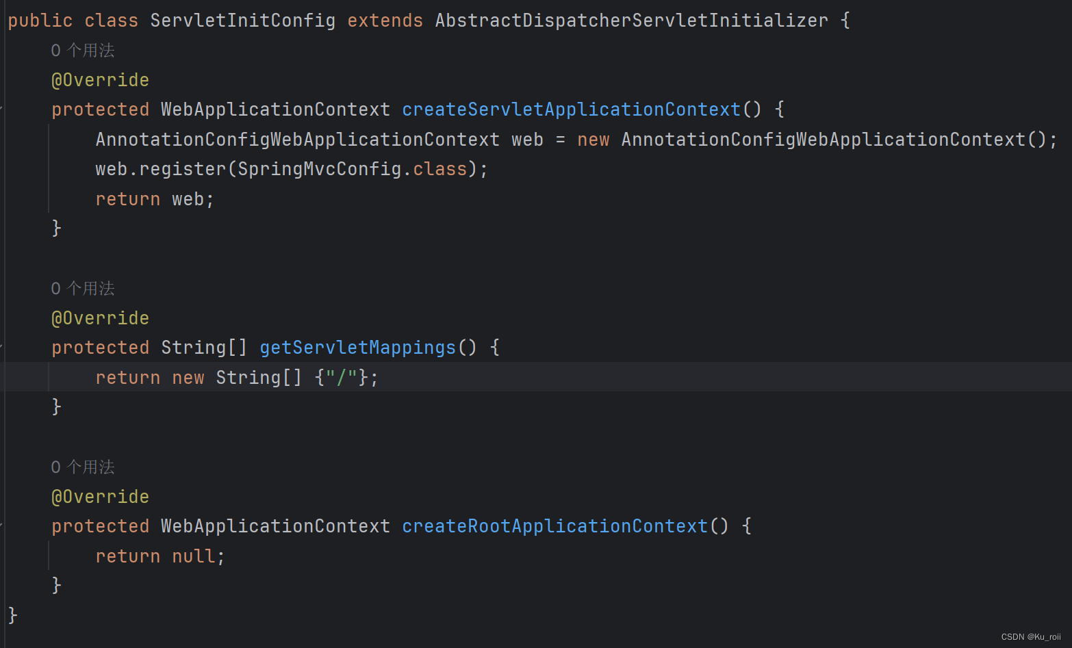The image size is (1072, 648).
Task: Open usages hint above createRootApplicationContext
Action: tap(83, 467)
